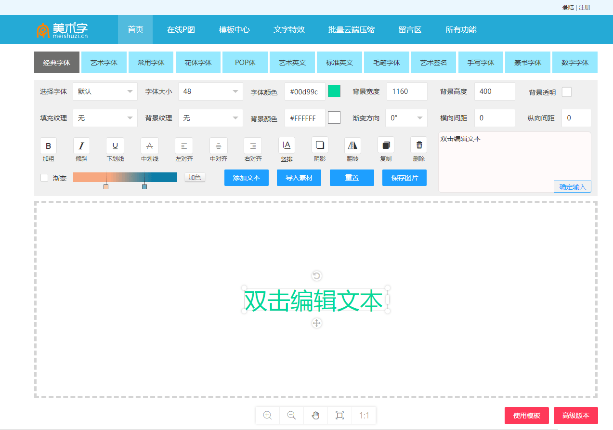Add underline to the text
This screenshot has height=430, width=613.
[115, 146]
